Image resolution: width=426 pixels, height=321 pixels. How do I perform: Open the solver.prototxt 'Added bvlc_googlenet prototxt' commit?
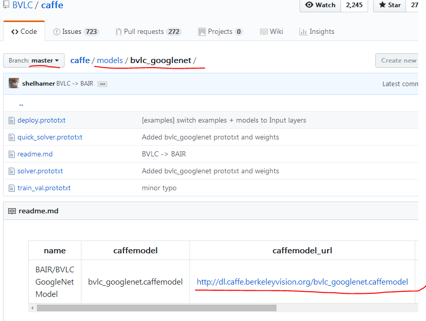[x=210, y=171]
